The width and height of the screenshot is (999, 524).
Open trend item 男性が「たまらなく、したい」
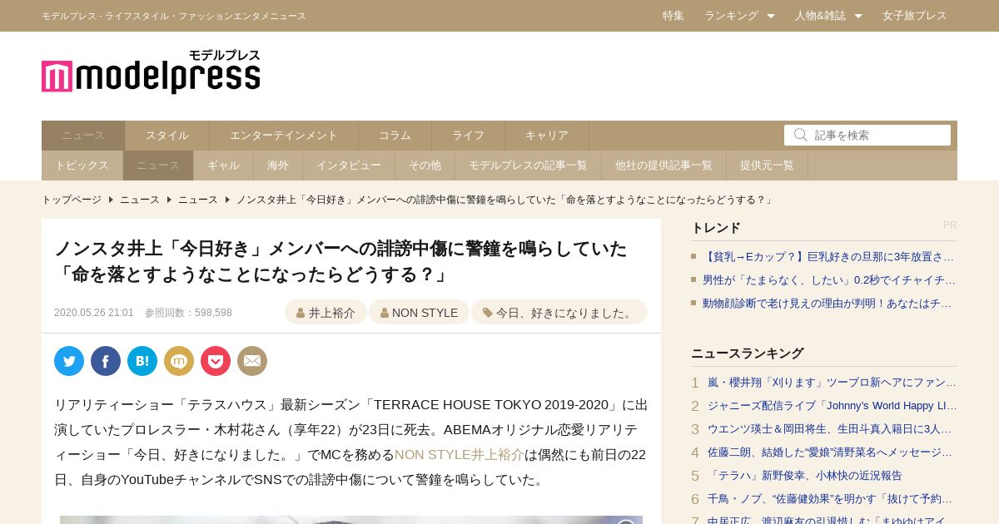coord(829,279)
